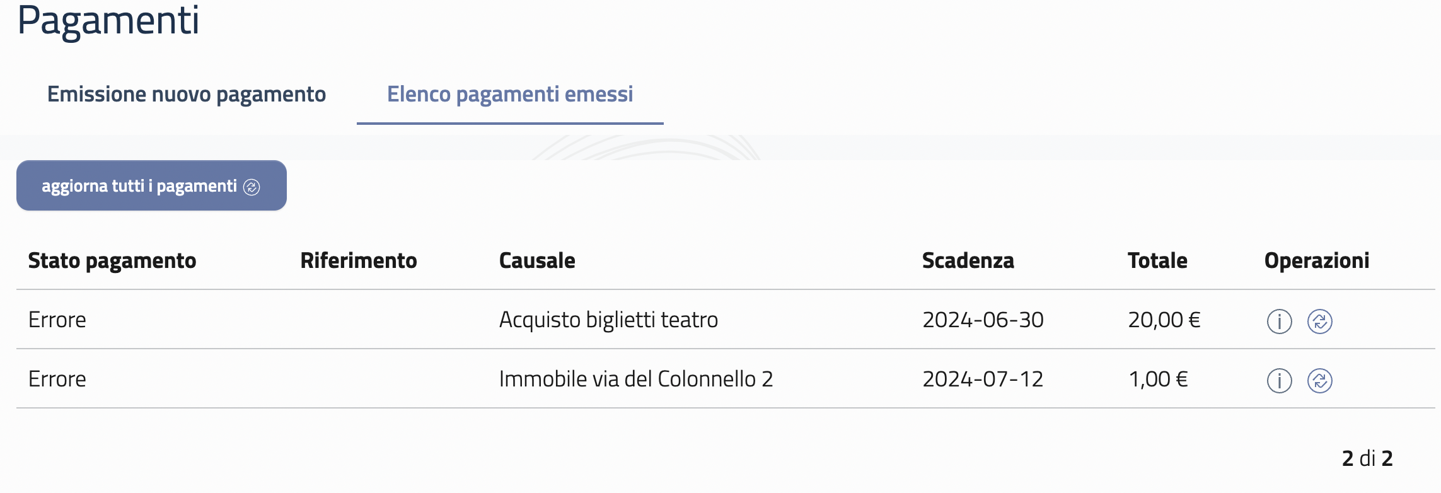Show info for Immobile via del Colonnello payment

(x=1279, y=381)
